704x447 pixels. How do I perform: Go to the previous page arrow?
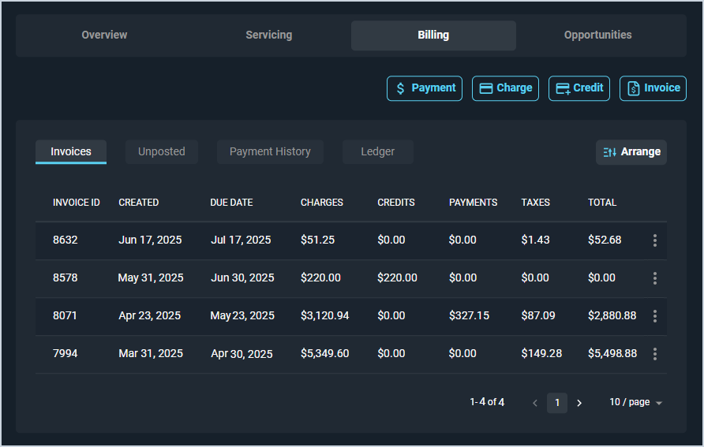(535, 403)
